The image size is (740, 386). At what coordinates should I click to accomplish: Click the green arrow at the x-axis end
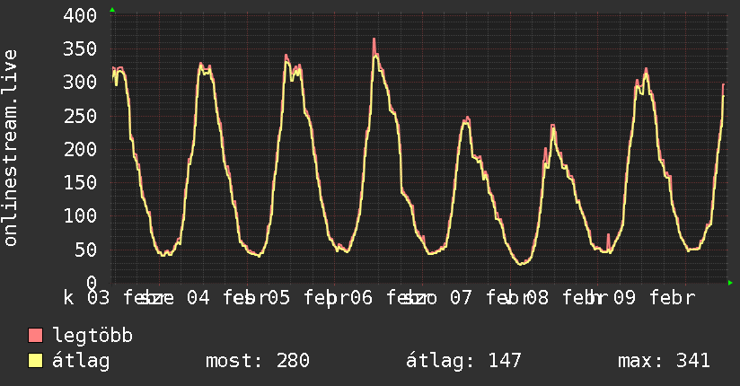pos(730,283)
